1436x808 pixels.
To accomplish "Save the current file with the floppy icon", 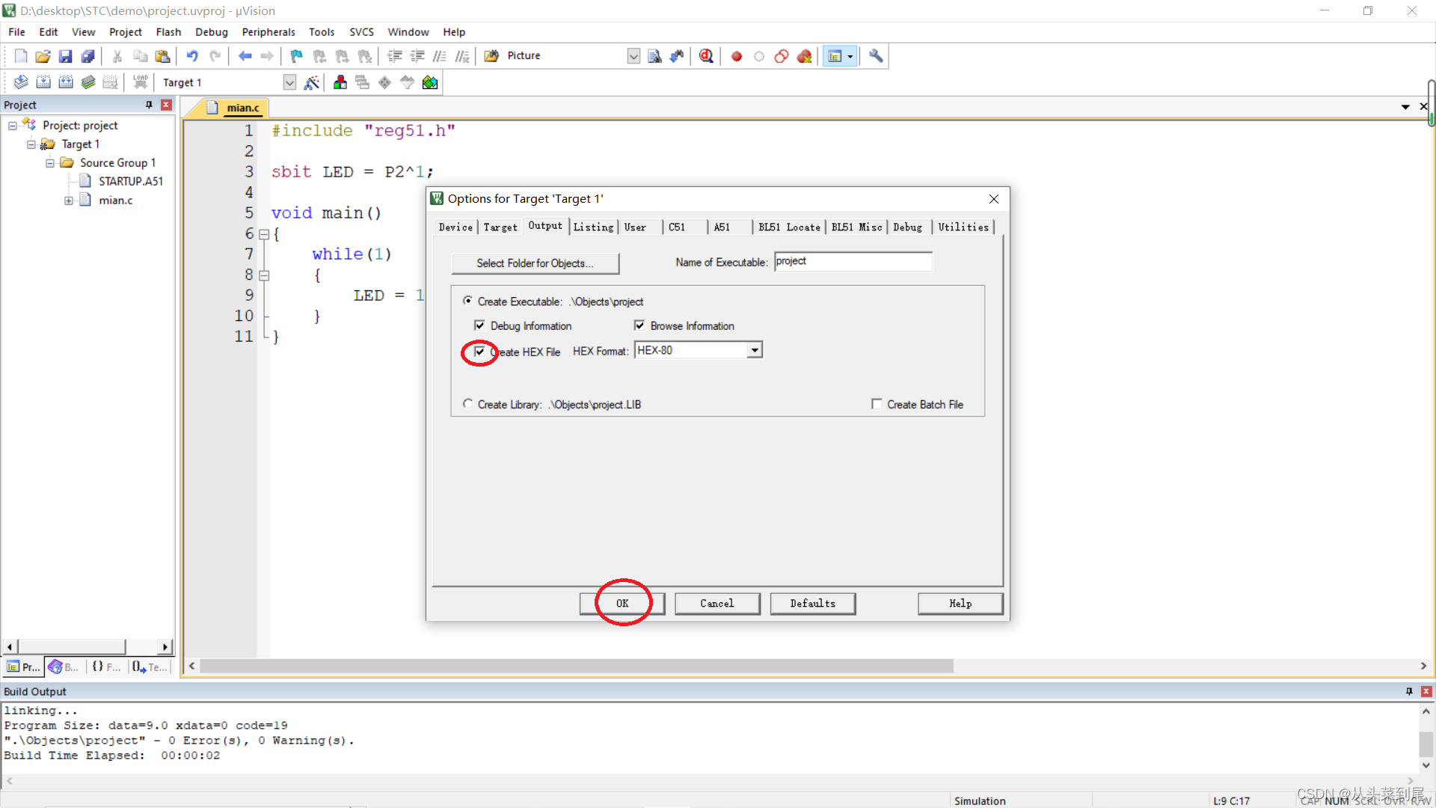I will (x=66, y=56).
